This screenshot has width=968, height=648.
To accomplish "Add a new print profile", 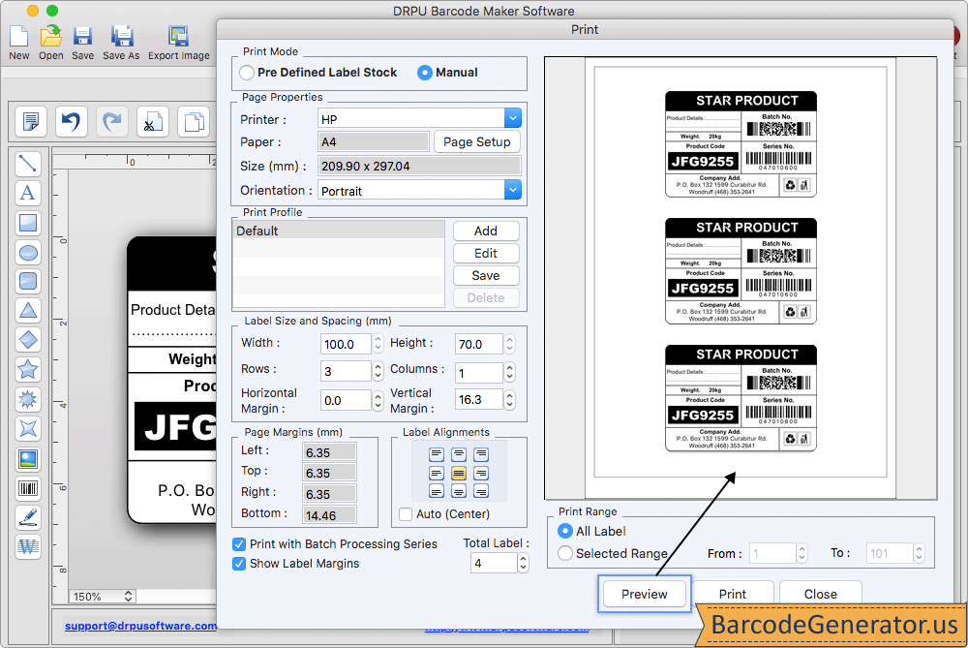I will (486, 231).
